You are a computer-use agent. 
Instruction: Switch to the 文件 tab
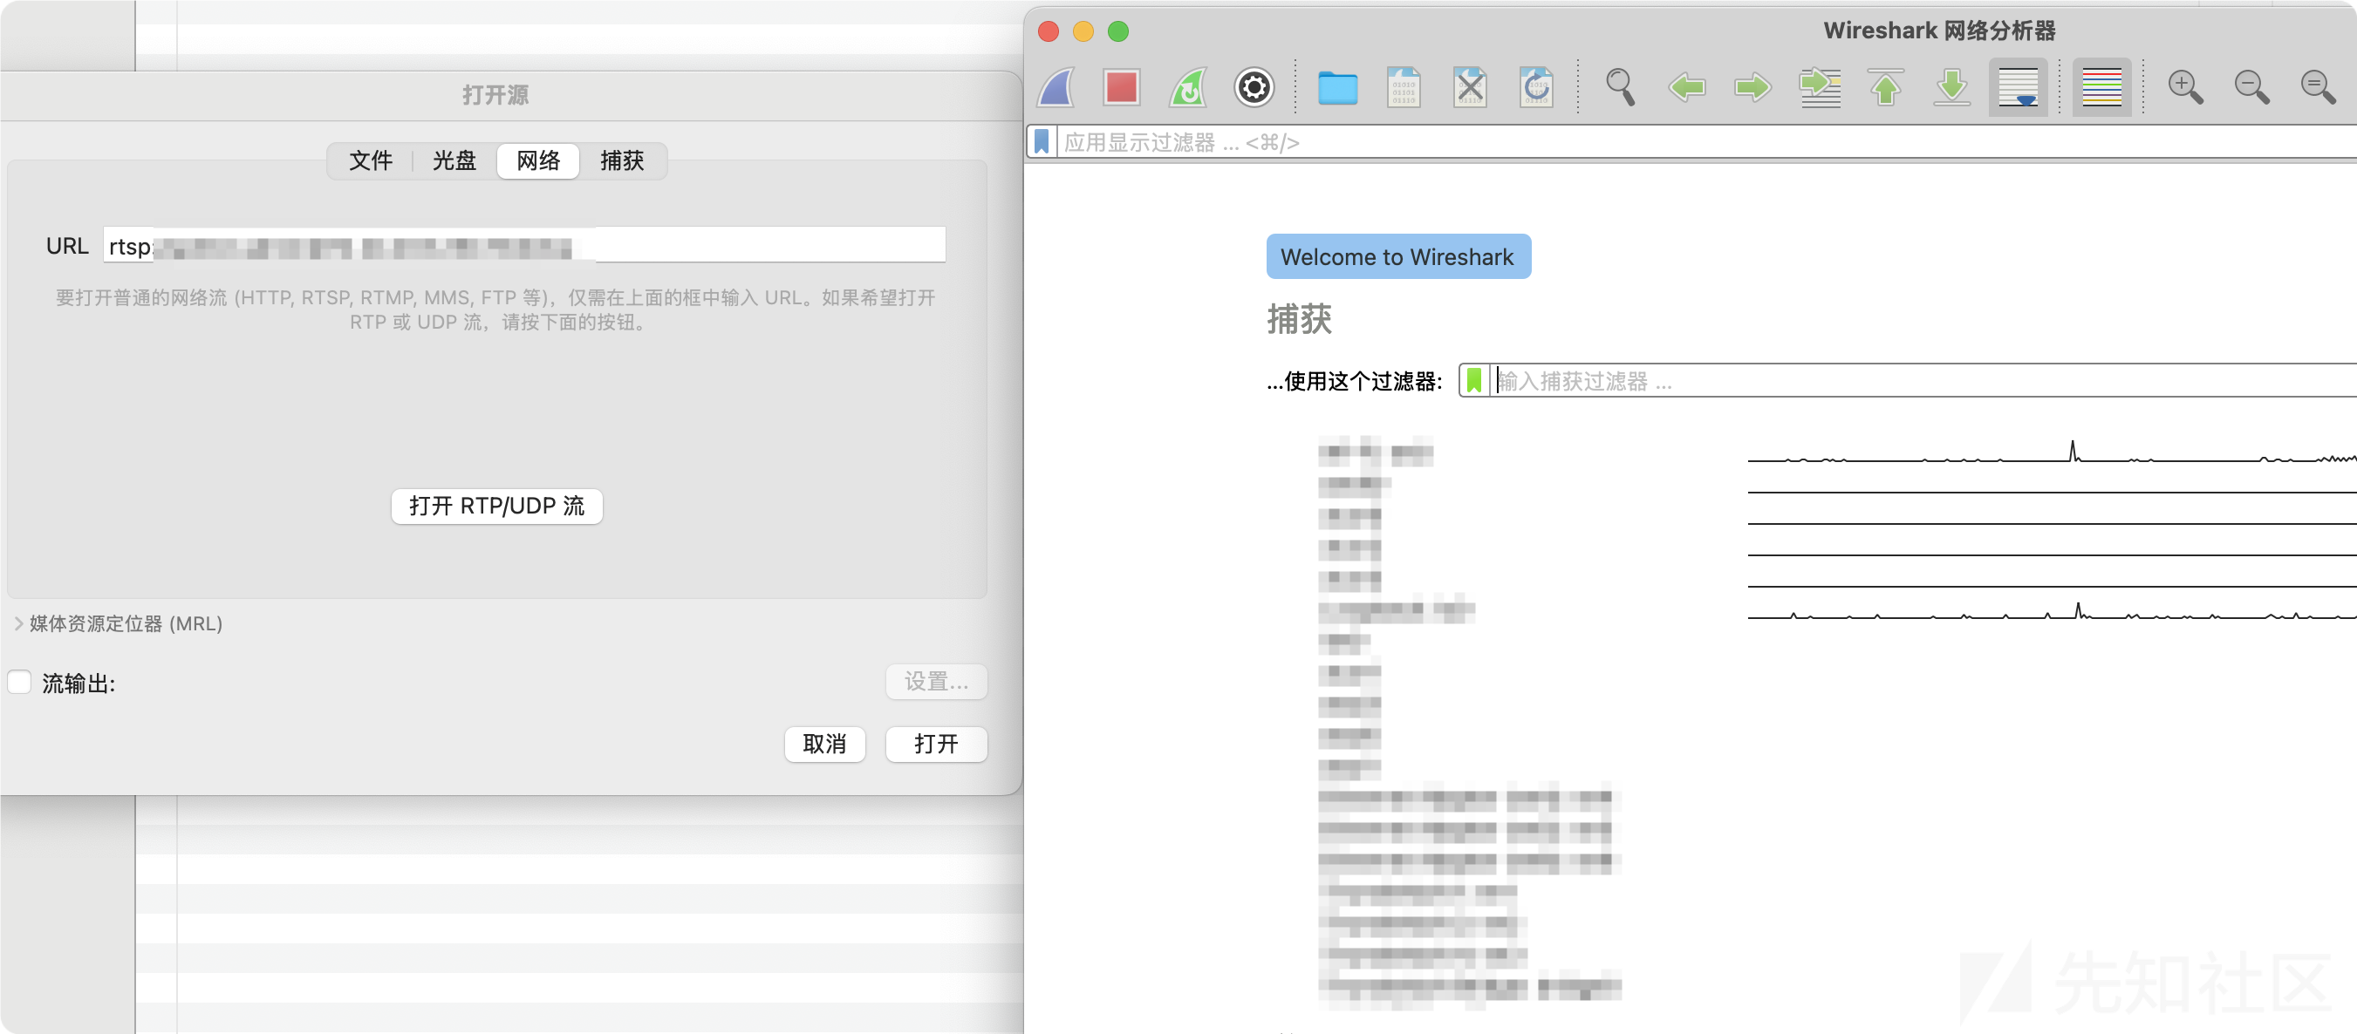click(x=371, y=161)
